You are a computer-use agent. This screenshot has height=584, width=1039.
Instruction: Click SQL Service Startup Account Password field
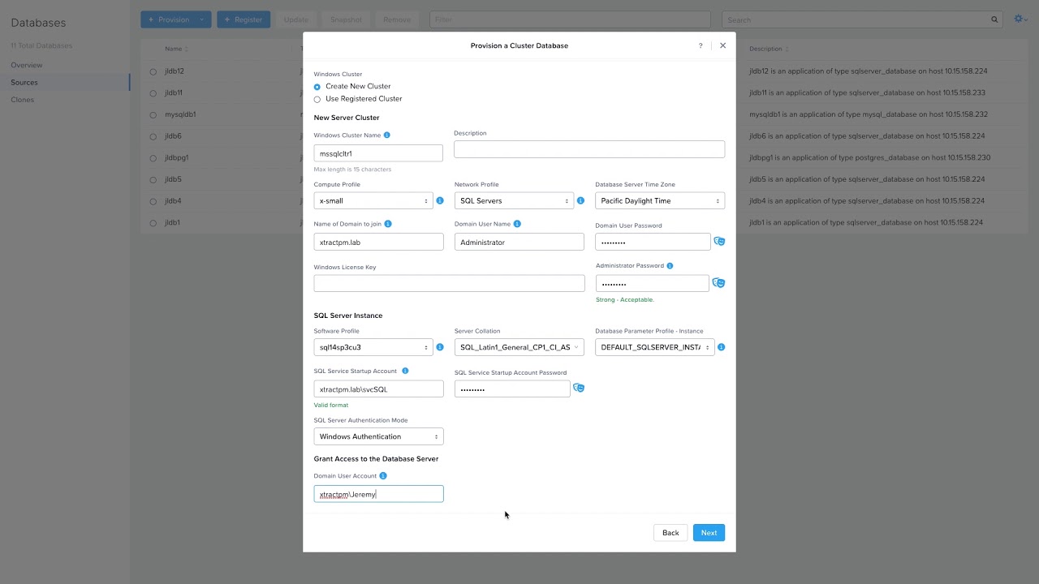(512, 389)
